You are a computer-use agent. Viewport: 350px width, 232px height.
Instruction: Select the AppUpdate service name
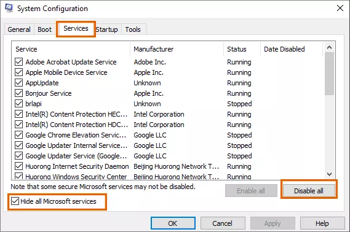(42, 83)
